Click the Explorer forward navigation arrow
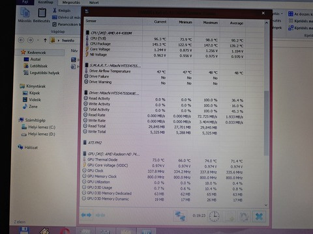This screenshot has width=313, height=234. click(x=30, y=40)
